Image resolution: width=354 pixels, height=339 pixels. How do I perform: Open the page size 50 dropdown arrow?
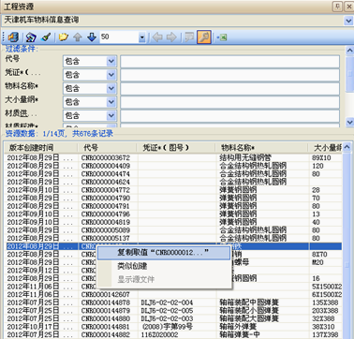pos(142,37)
